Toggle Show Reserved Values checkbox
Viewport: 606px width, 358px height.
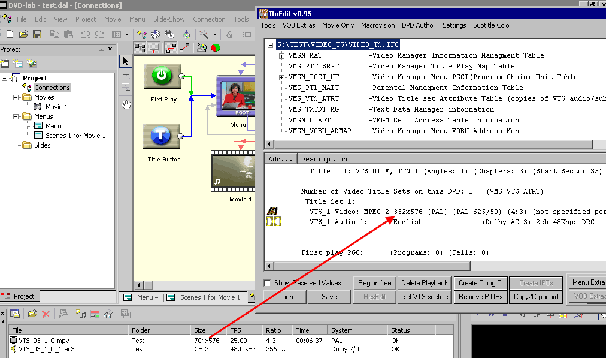coord(268,283)
